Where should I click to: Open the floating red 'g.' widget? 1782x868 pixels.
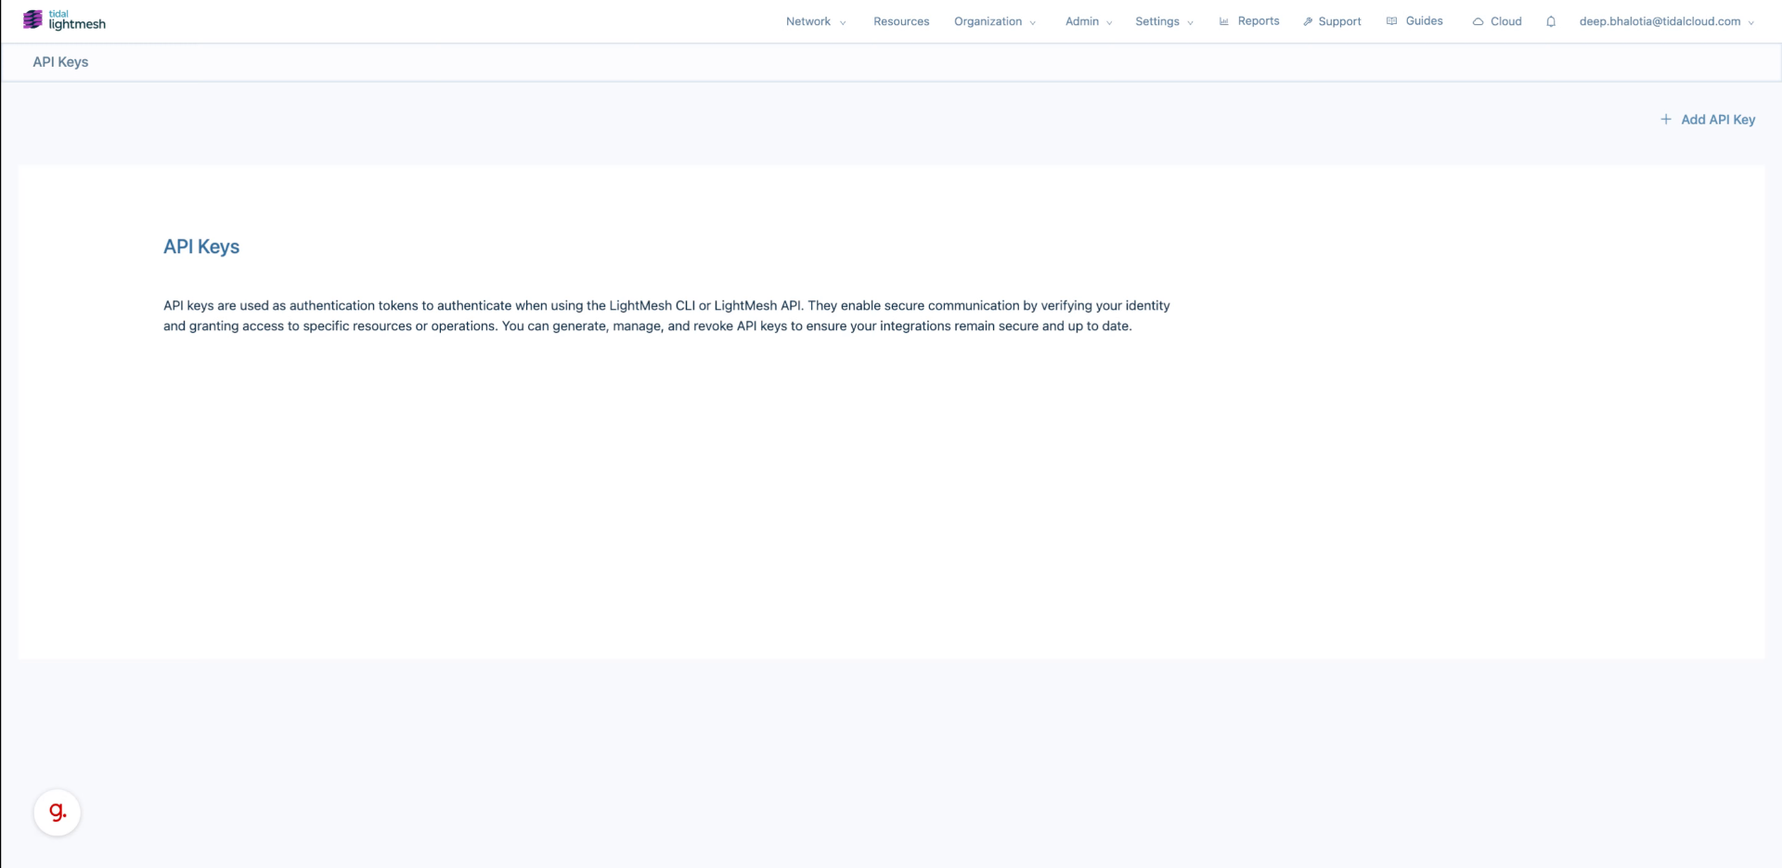click(x=58, y=812)
